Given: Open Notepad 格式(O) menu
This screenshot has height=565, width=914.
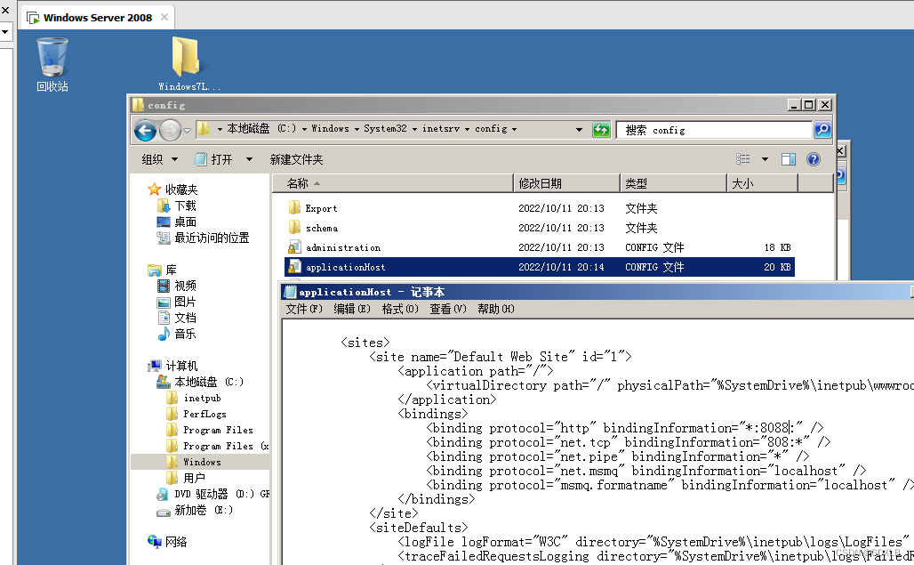Looking at the screenshot, I should coord(400,309).
